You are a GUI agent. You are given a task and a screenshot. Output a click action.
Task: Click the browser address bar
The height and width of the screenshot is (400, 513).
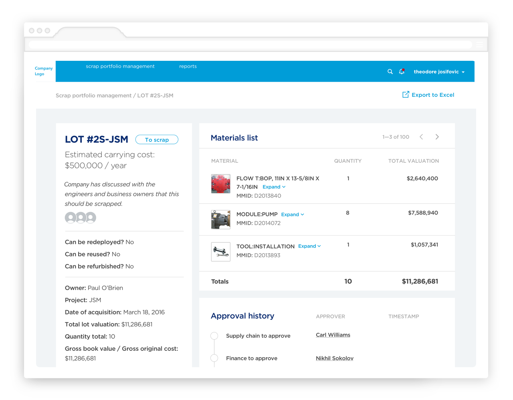pyautogui.click(x=250, y=45)
